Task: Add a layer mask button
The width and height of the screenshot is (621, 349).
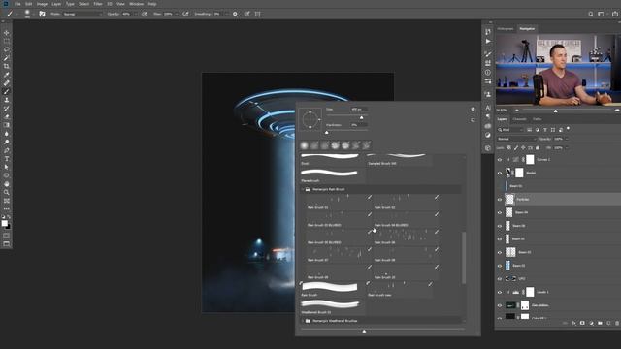Action: coord(582,323)
